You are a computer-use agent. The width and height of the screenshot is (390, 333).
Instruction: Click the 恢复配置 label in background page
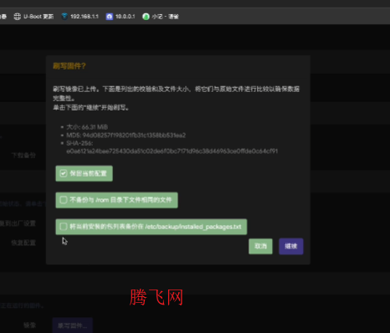tap(23, 243)
